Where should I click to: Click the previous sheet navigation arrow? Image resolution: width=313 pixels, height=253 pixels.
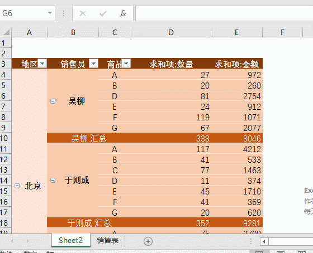click(x=12, y=241)
